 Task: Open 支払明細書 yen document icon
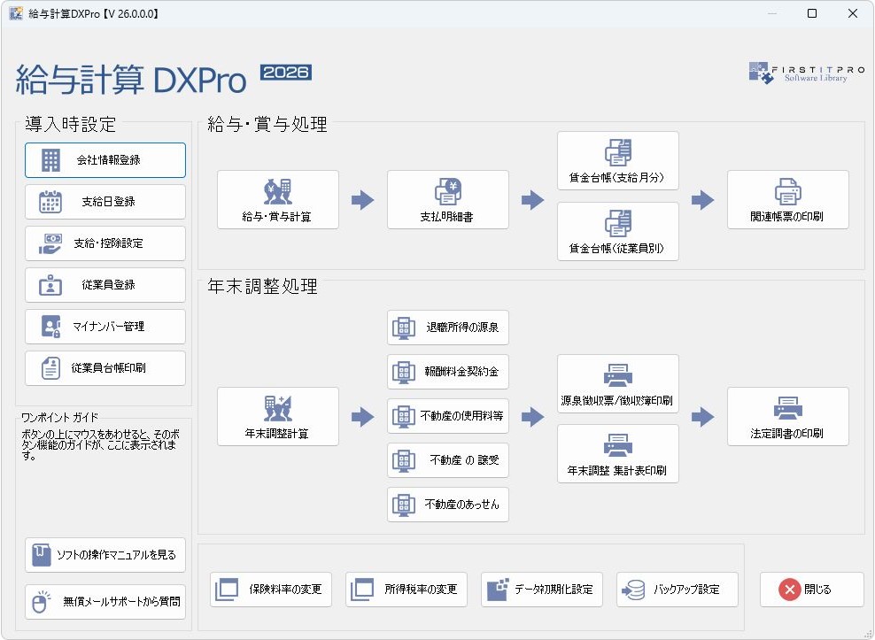447,191
